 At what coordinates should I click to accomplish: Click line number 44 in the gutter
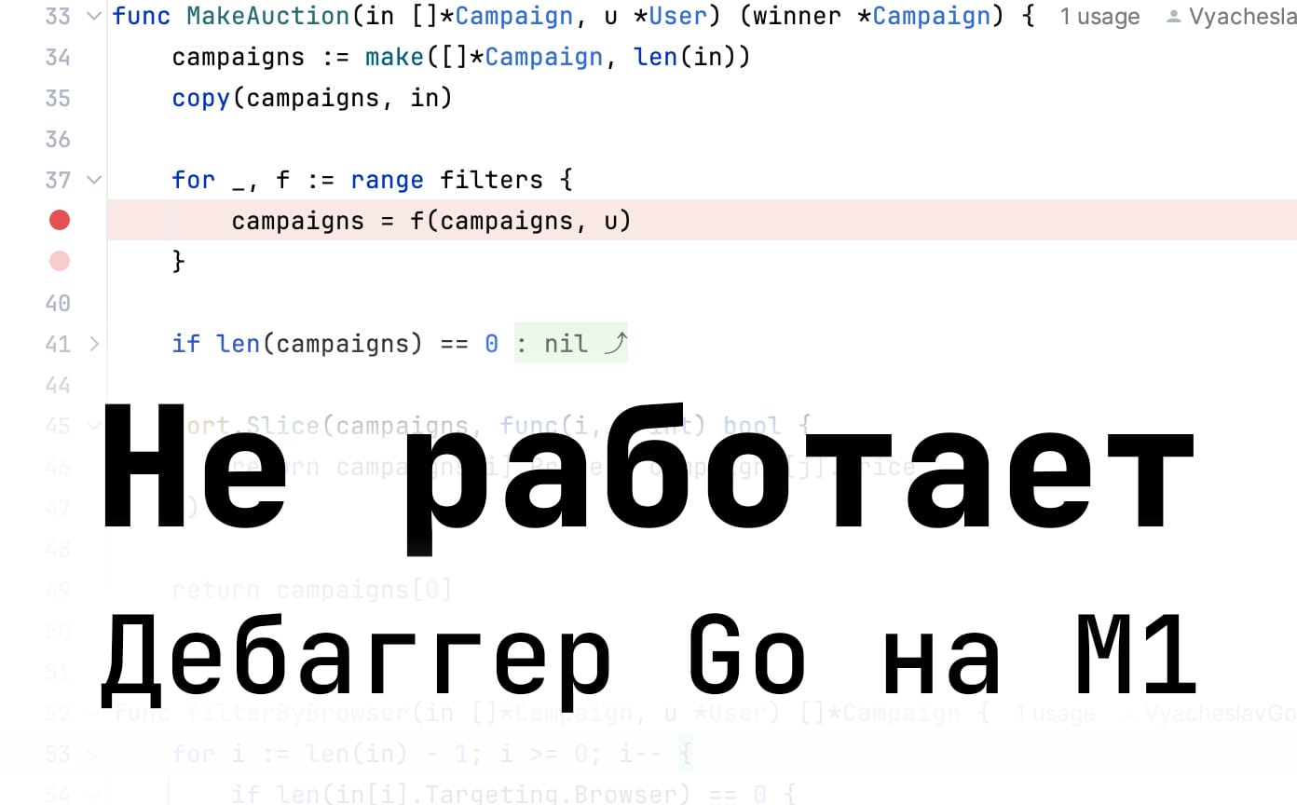[x=58, y=386]
